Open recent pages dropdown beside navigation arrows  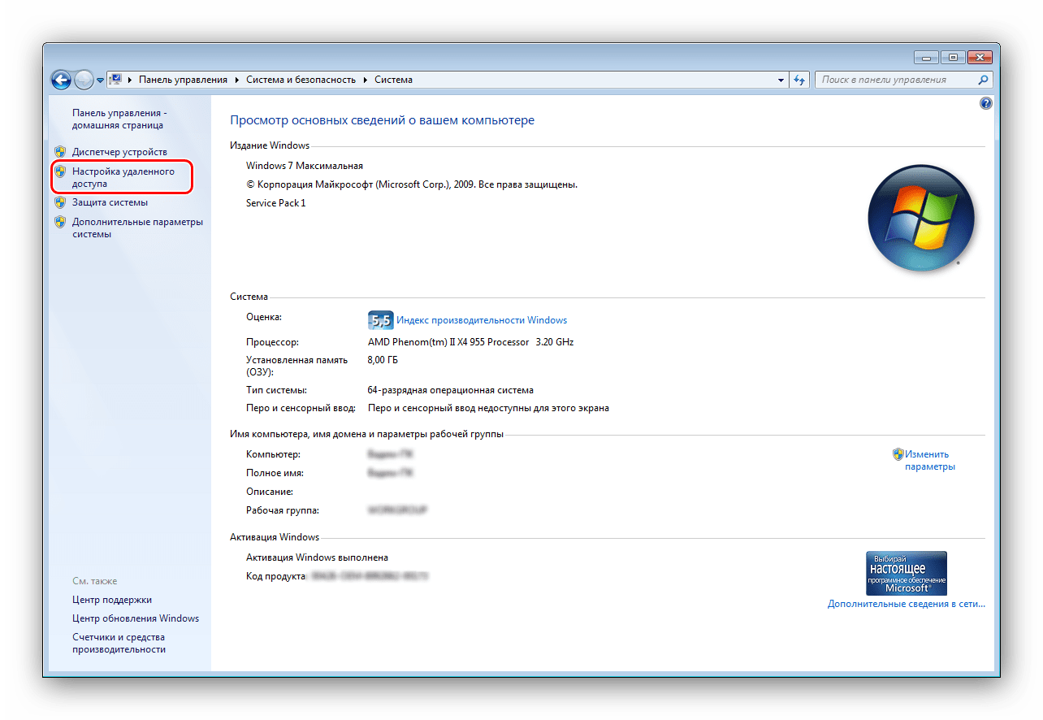pos(100,80)
